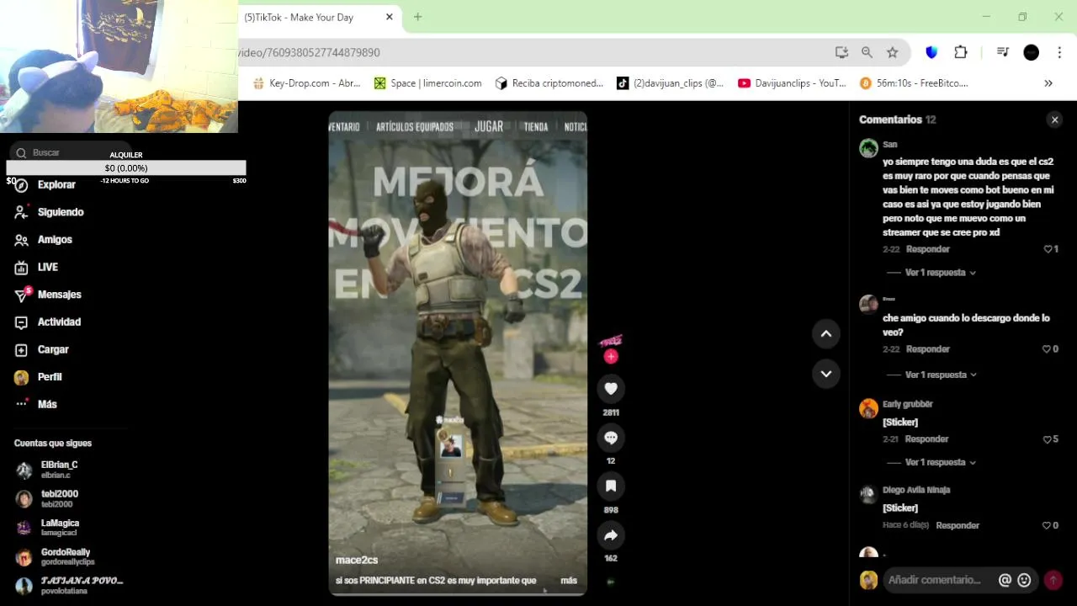
Task: Reply to San's comment via Responder
Action: coord(928,249)
